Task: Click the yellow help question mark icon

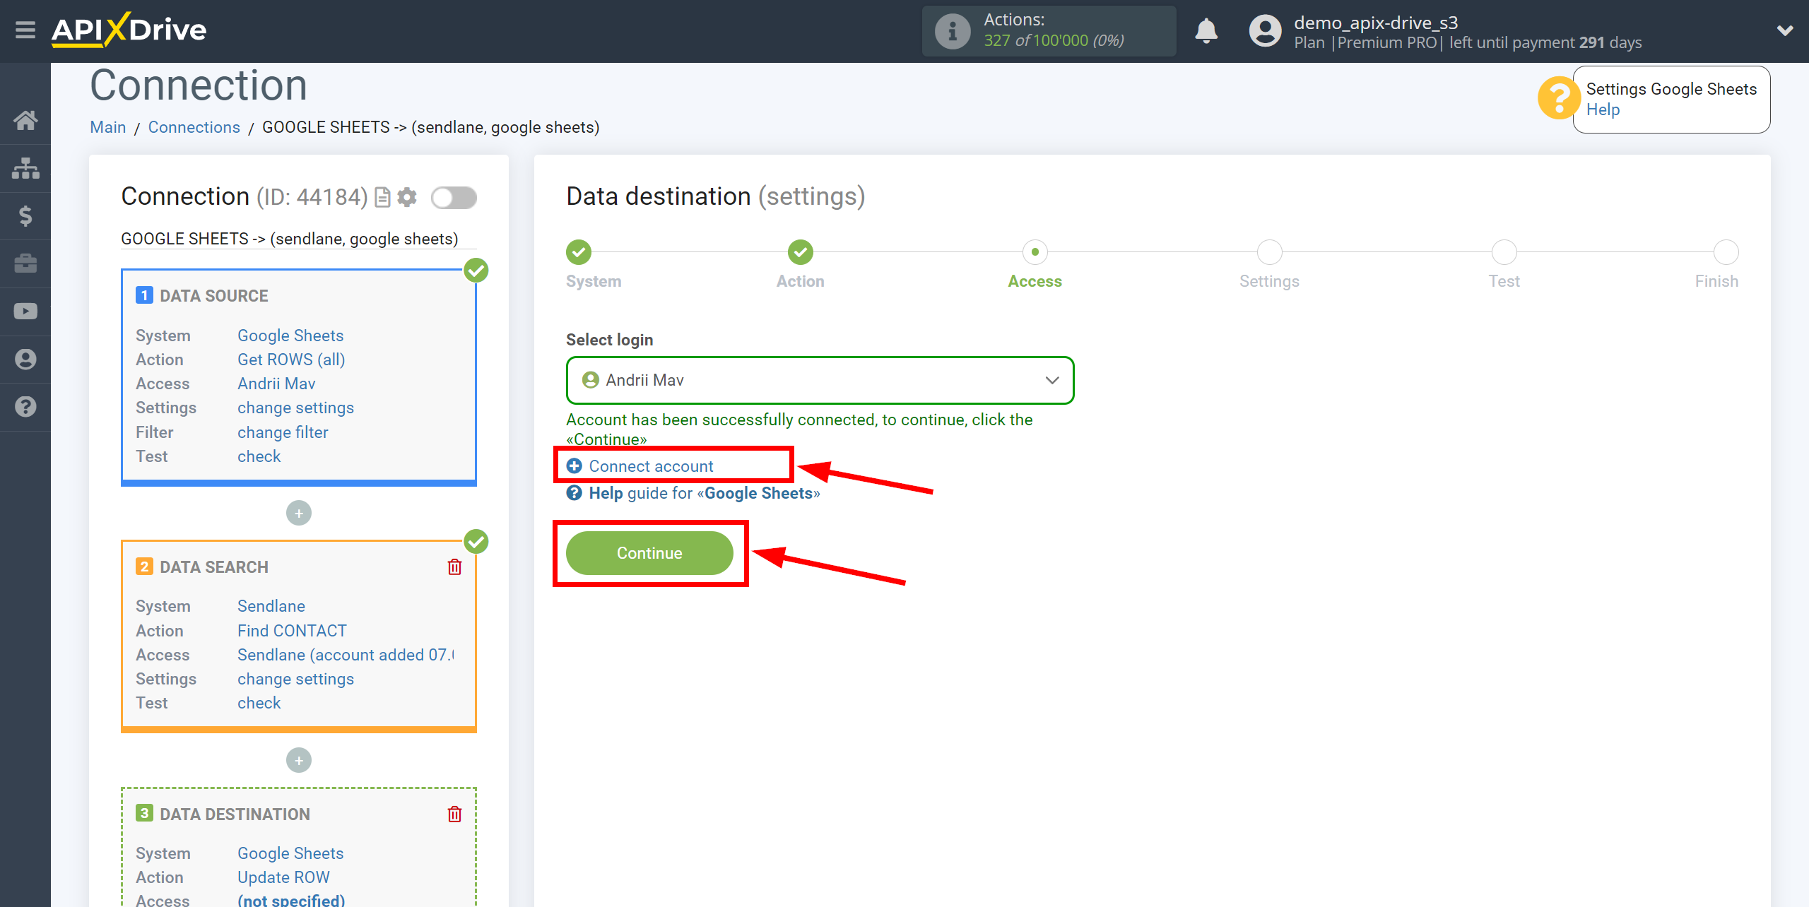Action: pos(1558,98)
